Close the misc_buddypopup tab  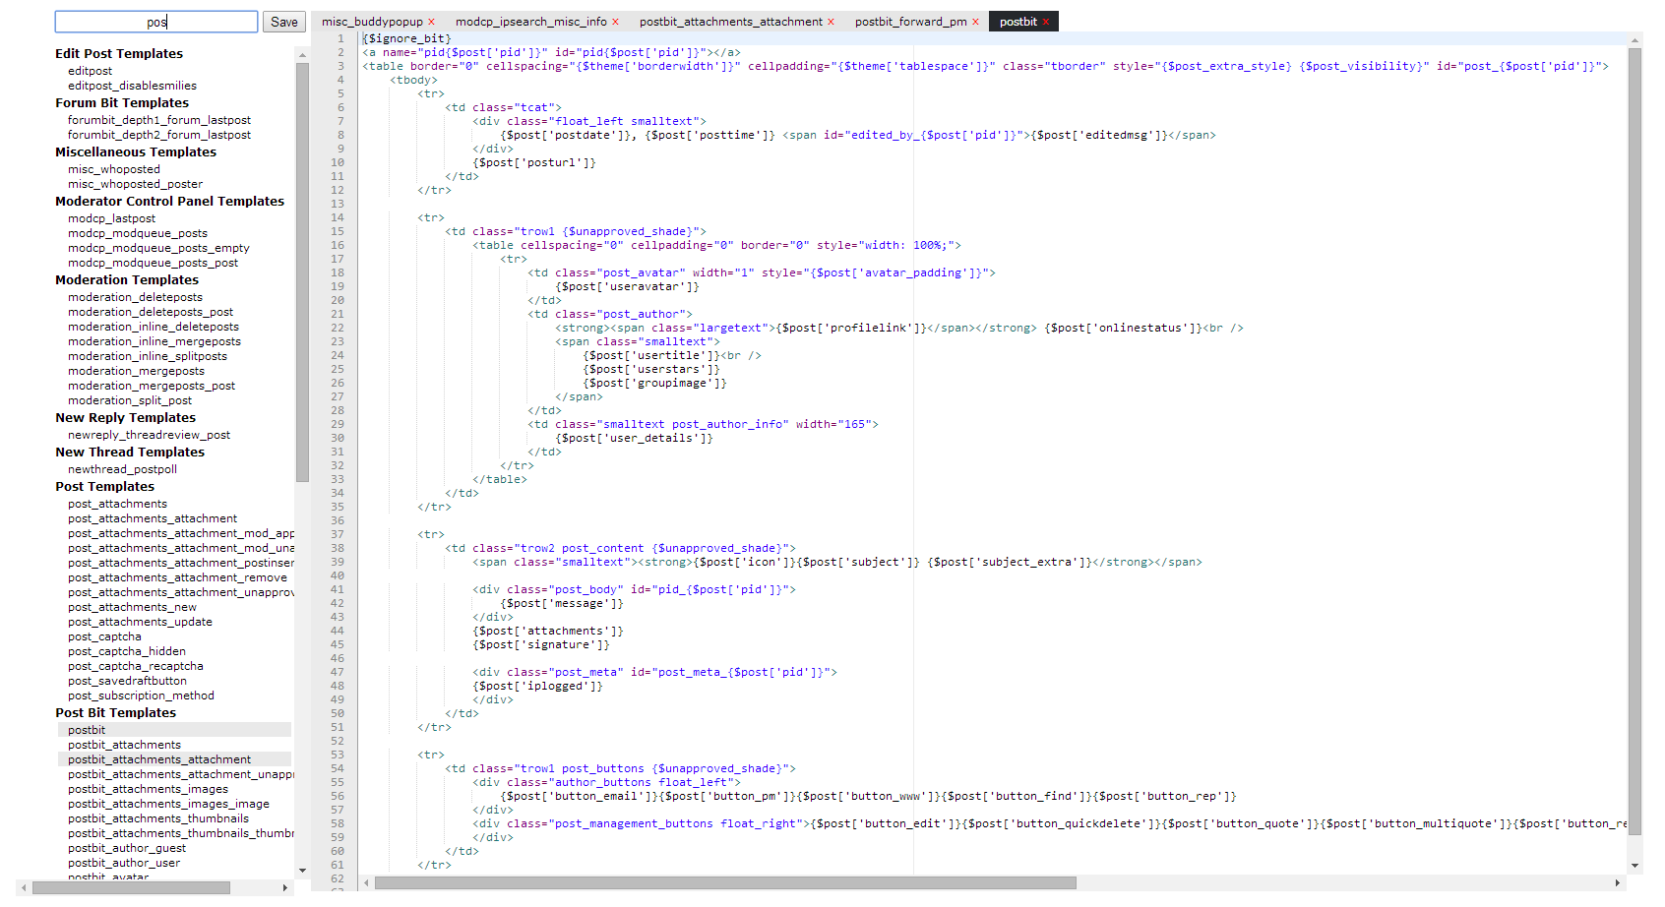(431, 22)
